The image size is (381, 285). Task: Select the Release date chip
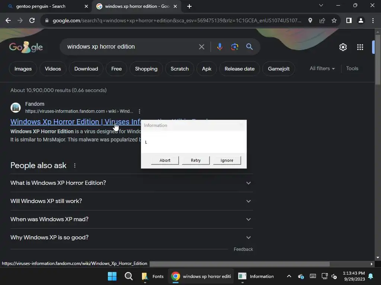pyautogui.click(x=239, y=69)
